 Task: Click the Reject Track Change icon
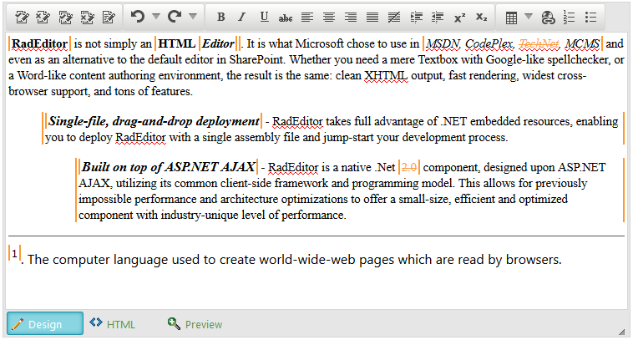44,17
